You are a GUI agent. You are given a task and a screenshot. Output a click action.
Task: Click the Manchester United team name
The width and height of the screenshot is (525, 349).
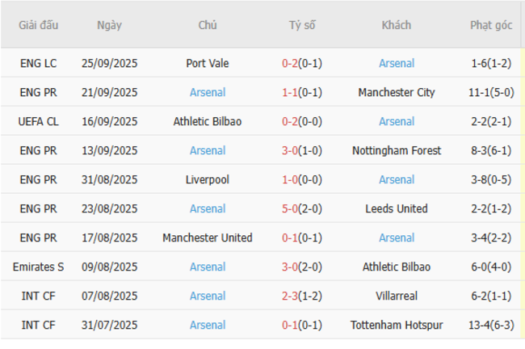pos(207,238)
